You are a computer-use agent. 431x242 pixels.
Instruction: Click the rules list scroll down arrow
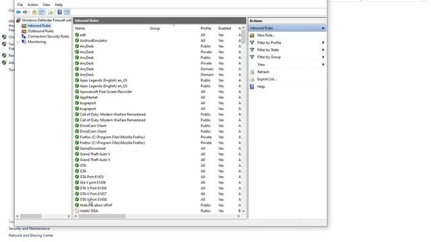[243, 211]
